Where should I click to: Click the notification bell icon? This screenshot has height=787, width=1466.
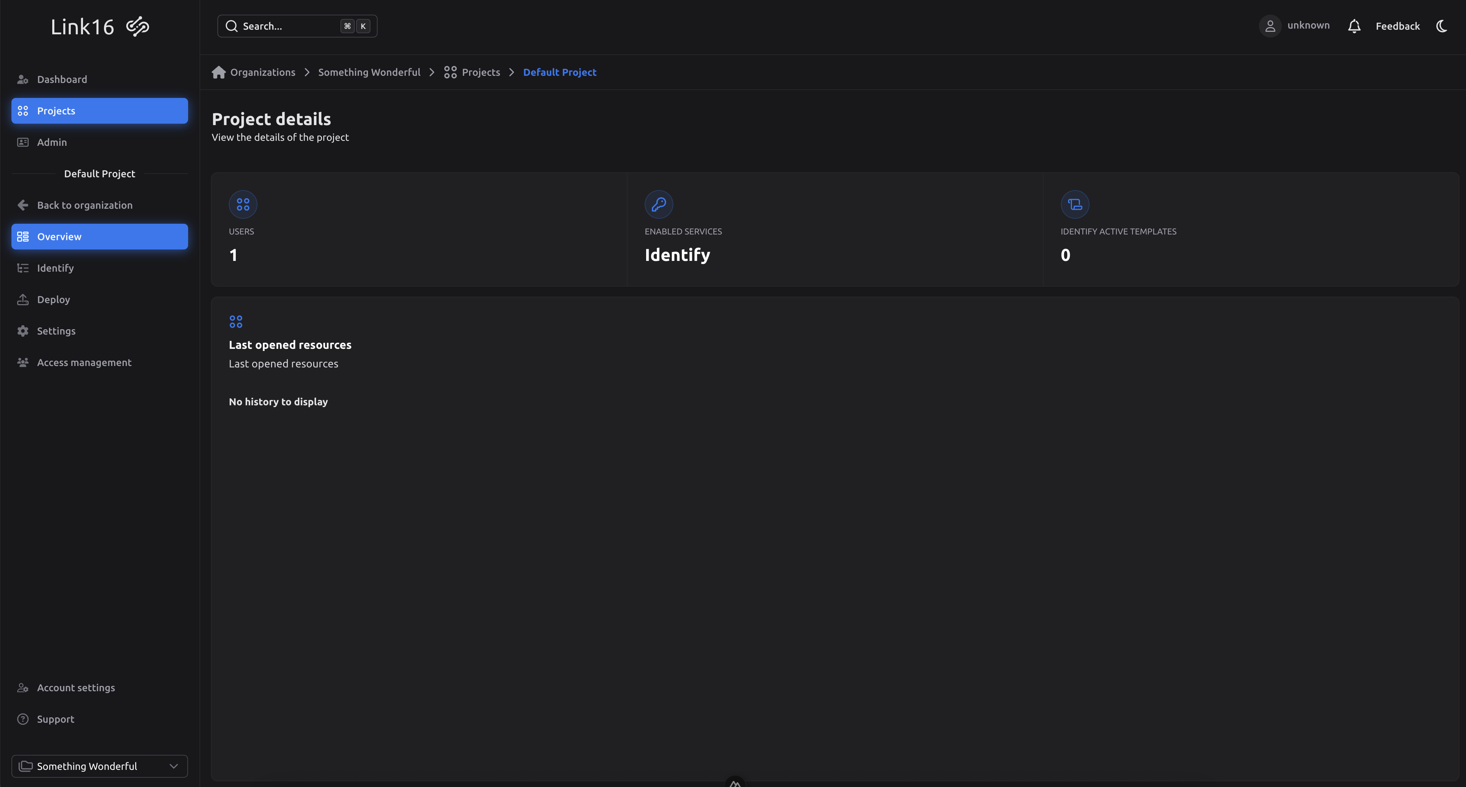click(x=1354, y=26)
